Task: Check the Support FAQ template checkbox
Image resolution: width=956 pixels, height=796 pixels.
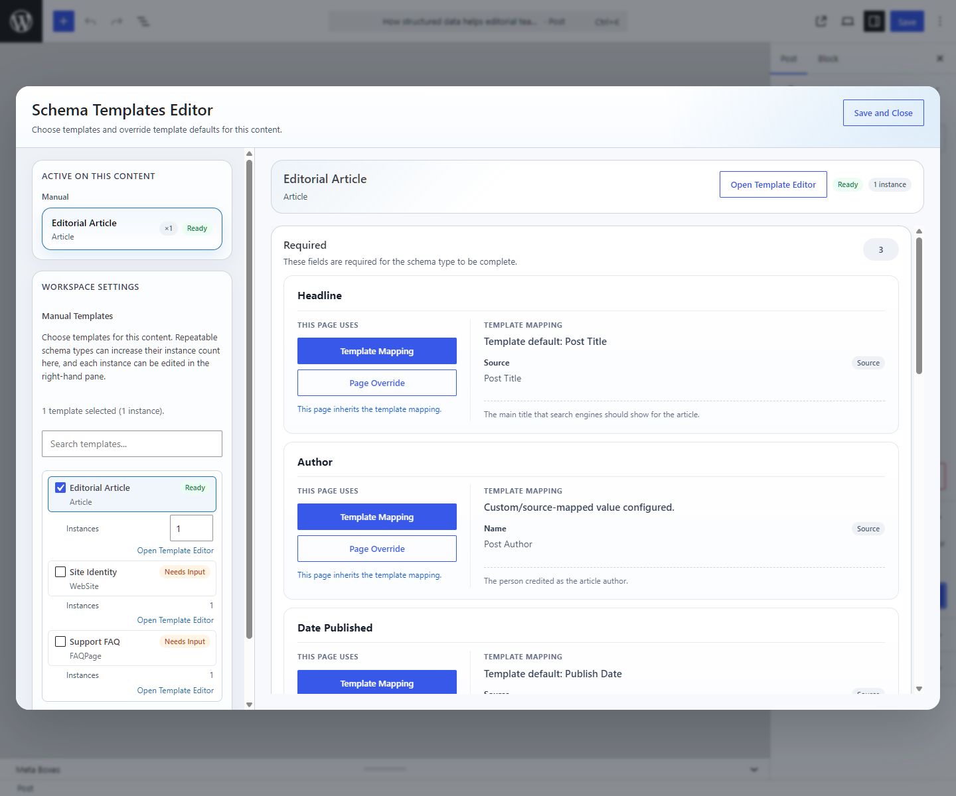Action: (60, 641)
